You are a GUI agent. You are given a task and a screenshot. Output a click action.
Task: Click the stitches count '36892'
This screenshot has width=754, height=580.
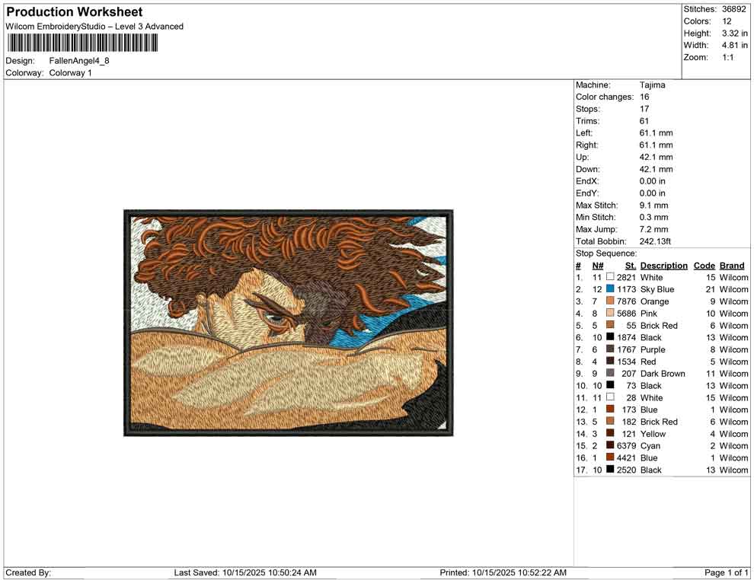point(733,9)
